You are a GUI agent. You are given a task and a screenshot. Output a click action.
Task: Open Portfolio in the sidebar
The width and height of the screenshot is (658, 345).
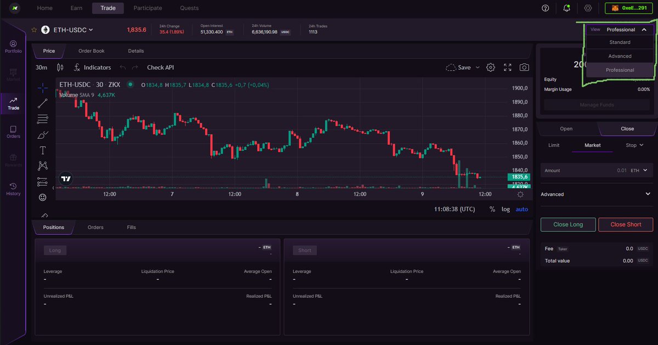[x=13, y=47]
